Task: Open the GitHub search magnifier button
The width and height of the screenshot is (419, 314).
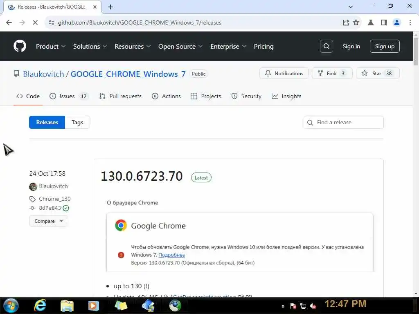Action: 326,46
